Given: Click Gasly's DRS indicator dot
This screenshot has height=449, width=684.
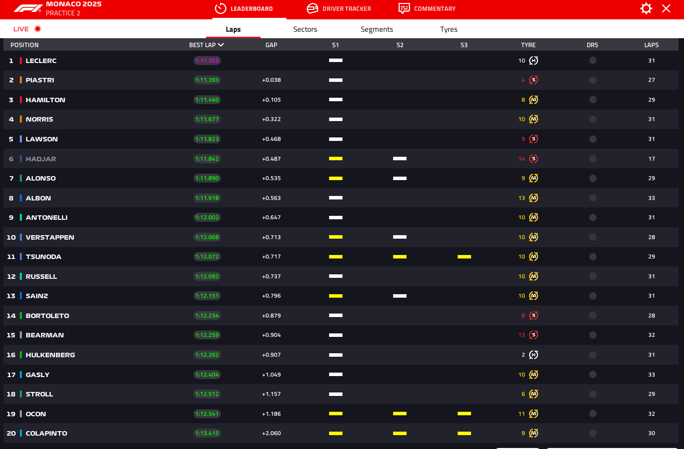Looking at the screenshot, I should (593, 375).
